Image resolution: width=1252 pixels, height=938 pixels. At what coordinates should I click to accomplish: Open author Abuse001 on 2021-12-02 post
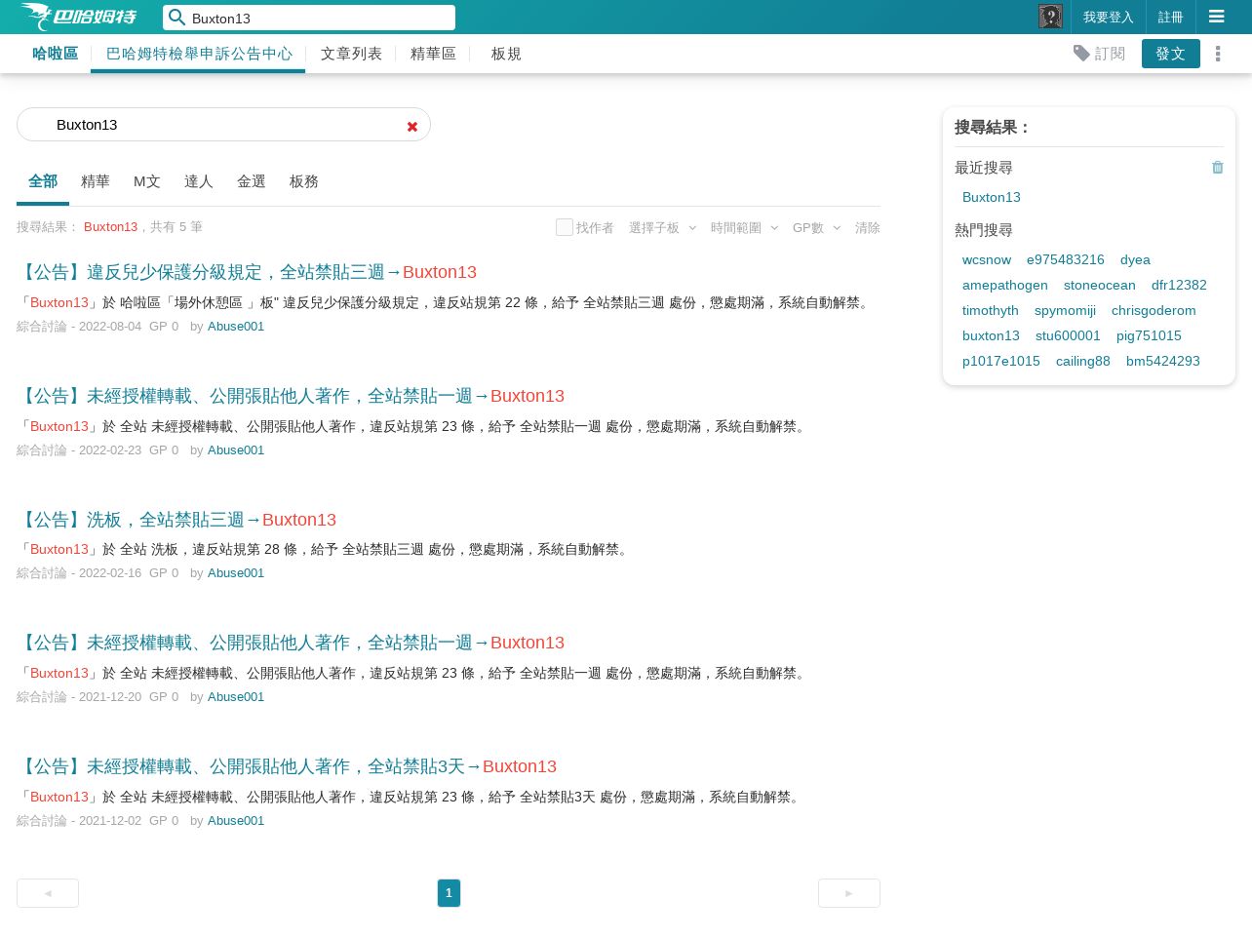(x=236, y=821)
